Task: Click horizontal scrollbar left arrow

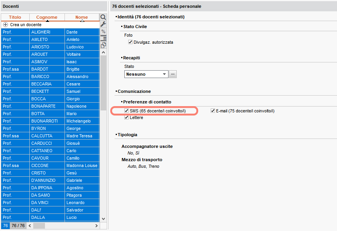Action: (x=30, y=226)
